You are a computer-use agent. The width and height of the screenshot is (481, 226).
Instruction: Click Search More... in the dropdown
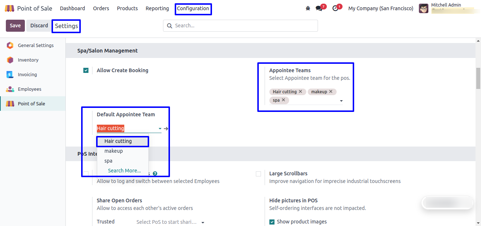124,171
